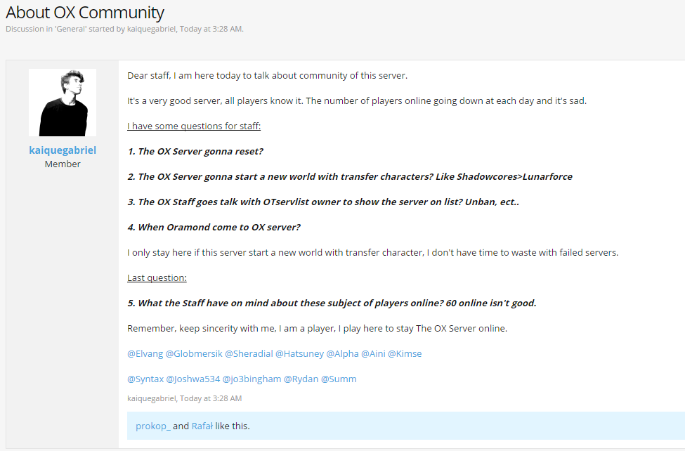Open the @Elvang mention link
The height and width of the screenshot is (451, 685).
pos(145,353)
